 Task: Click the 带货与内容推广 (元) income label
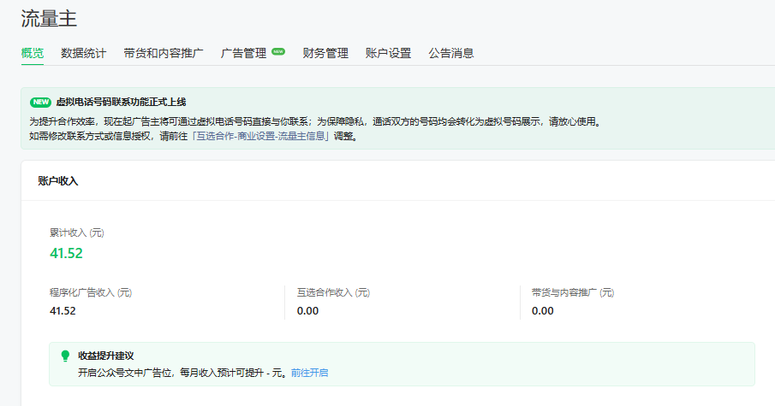click(x=573, y=292)
